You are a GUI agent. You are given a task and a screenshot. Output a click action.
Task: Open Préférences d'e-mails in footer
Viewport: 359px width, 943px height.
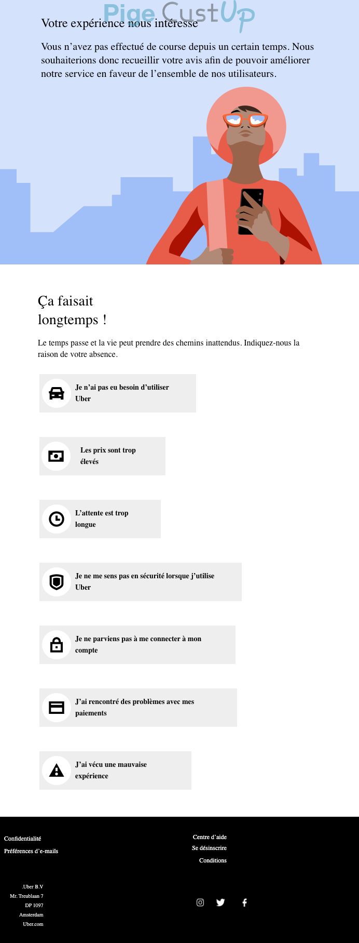click(x=31, y=851)
